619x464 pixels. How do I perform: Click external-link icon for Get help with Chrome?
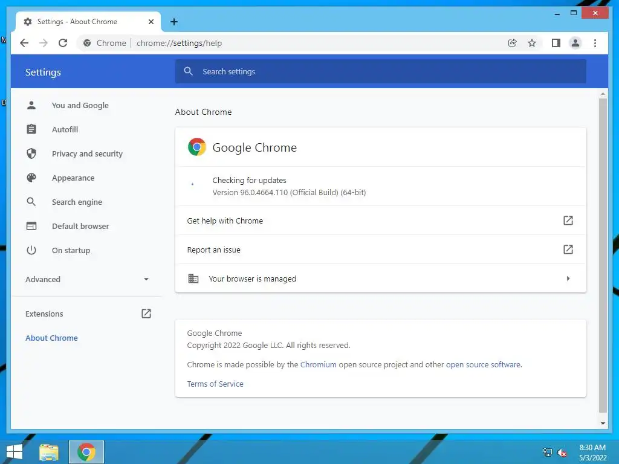point(568,221)
